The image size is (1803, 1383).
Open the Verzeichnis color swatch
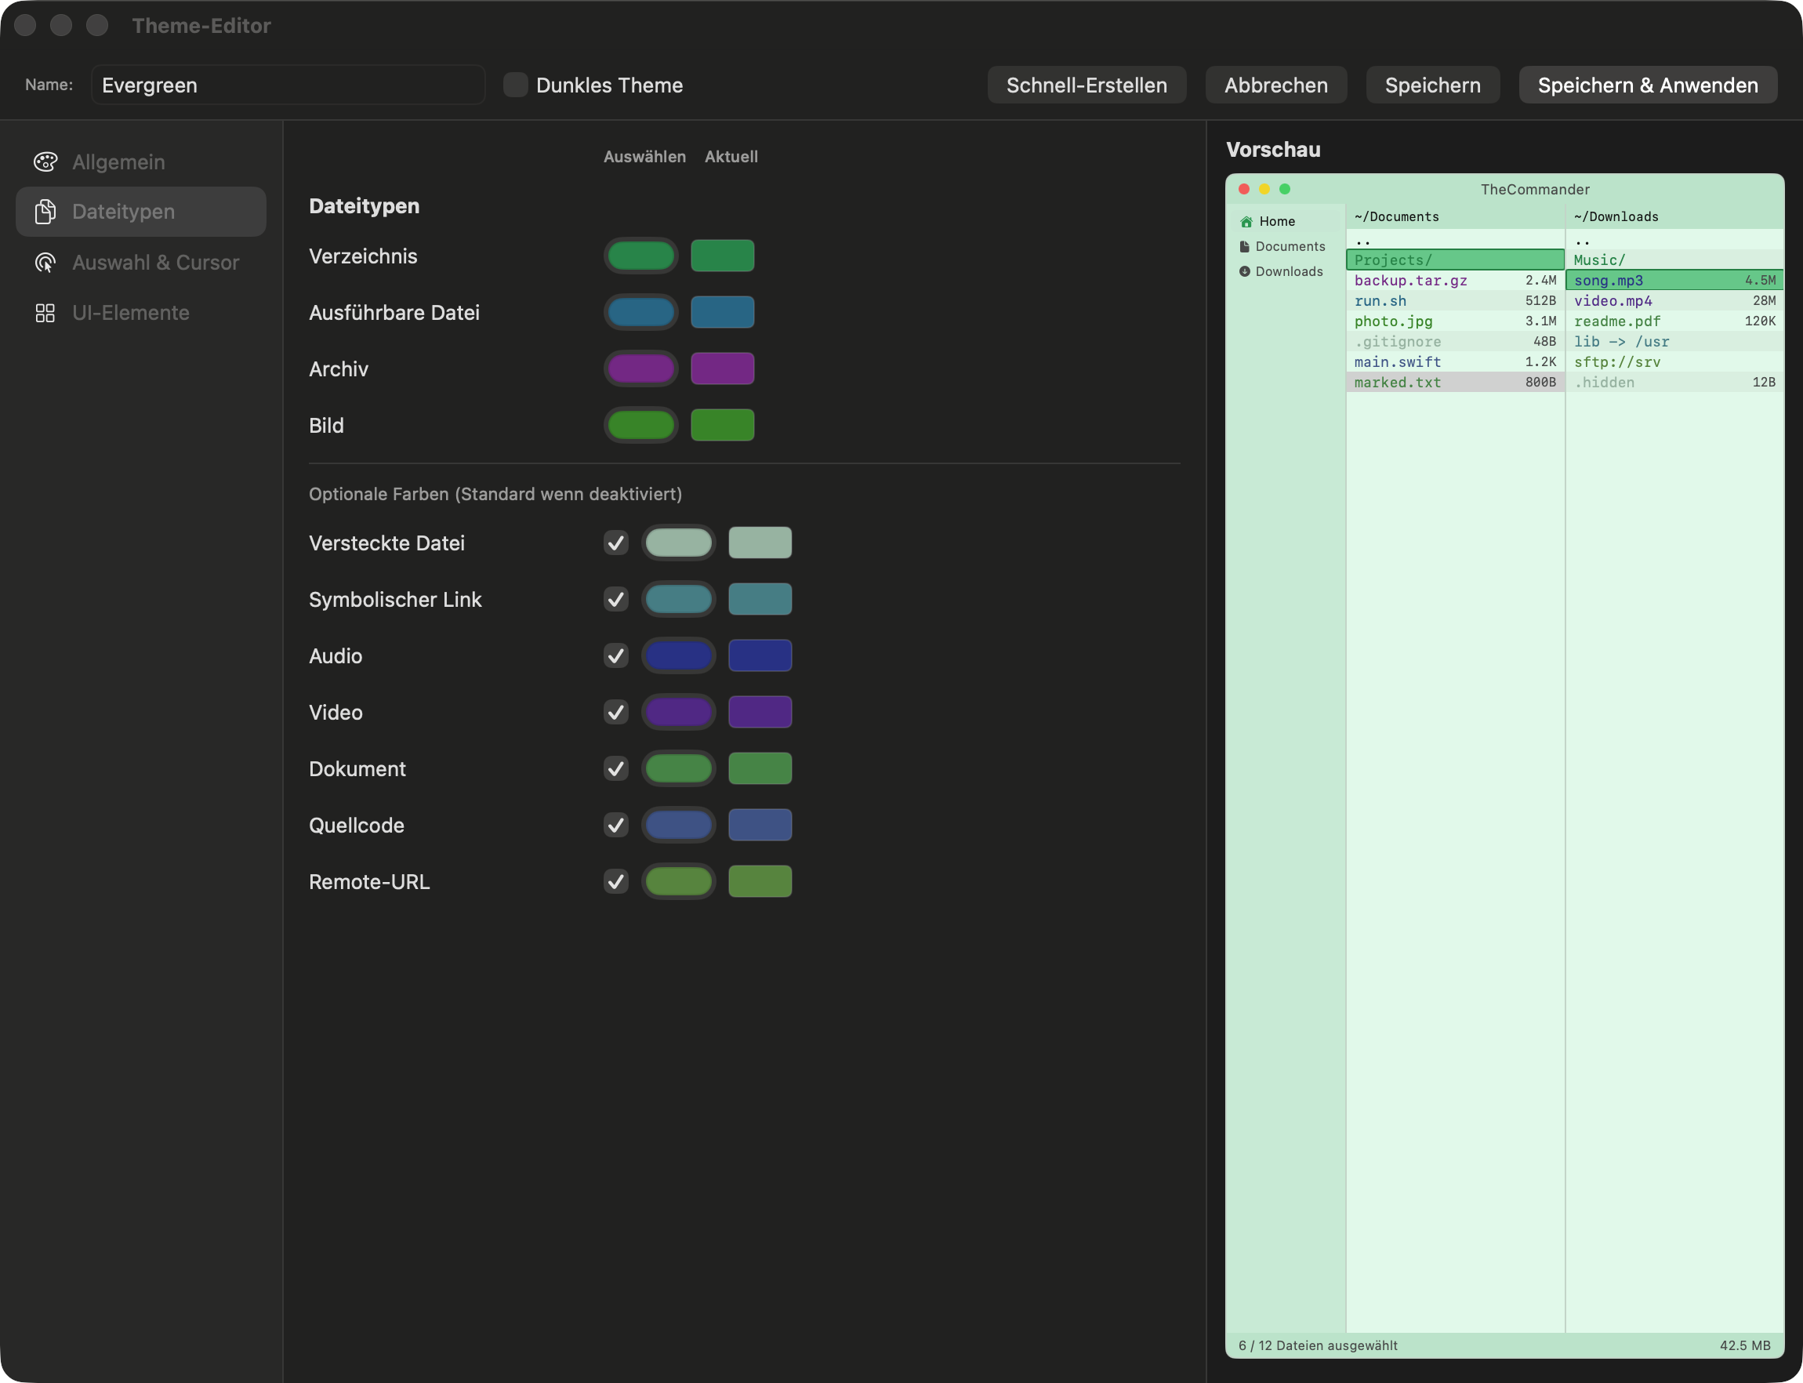pos(640,256)
